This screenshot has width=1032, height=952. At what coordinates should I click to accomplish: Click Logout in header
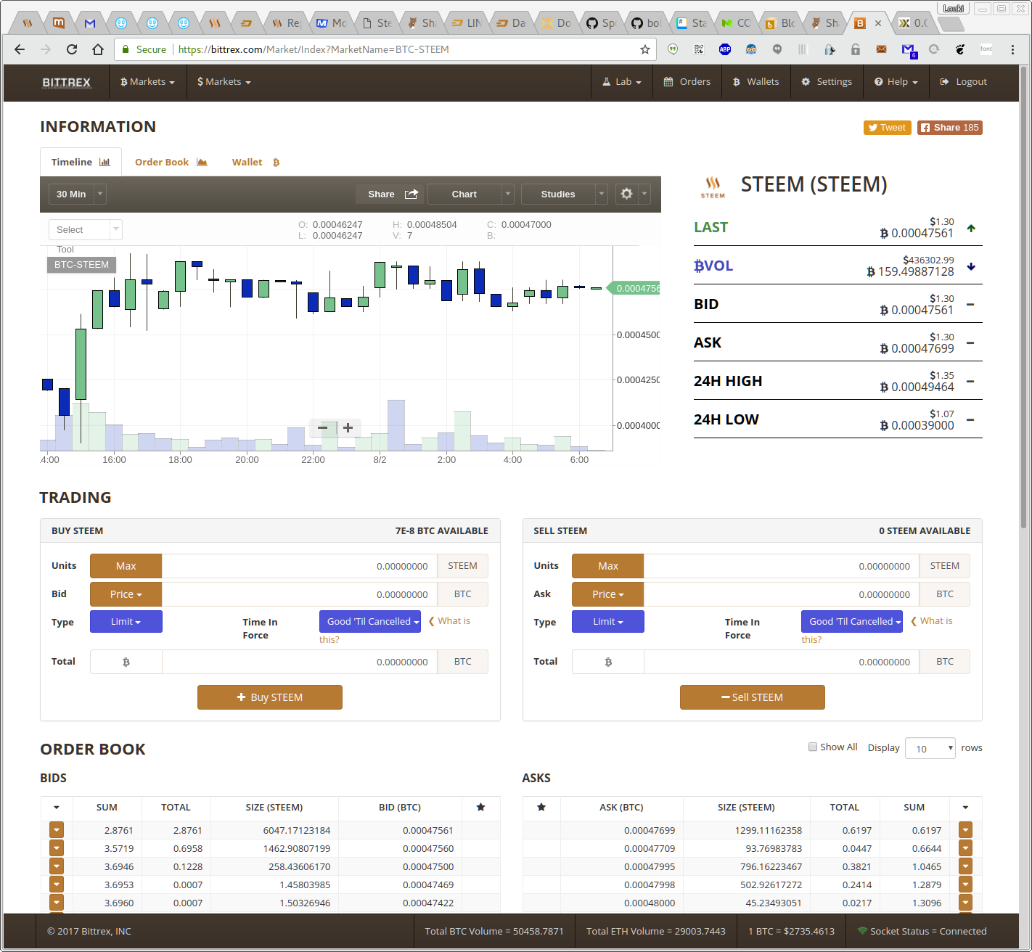click(x=963, y=82)
